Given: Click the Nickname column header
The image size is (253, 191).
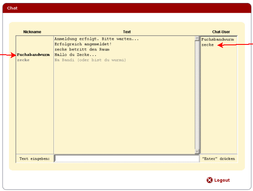Looking at the screenshot, I should point(32,32).
